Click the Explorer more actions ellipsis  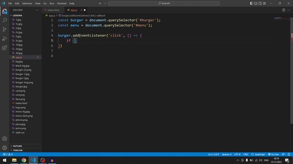coord(37,10)
